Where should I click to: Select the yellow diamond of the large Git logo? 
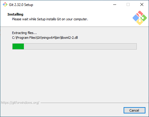point(140,22)
